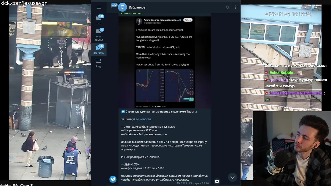Open the Adam Cochran tweet image
Viewport: 331px width, 186px height.
pos(165,62)
